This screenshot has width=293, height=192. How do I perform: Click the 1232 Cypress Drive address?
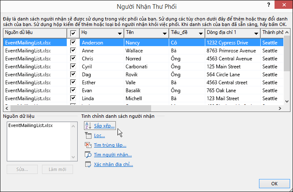233,42
